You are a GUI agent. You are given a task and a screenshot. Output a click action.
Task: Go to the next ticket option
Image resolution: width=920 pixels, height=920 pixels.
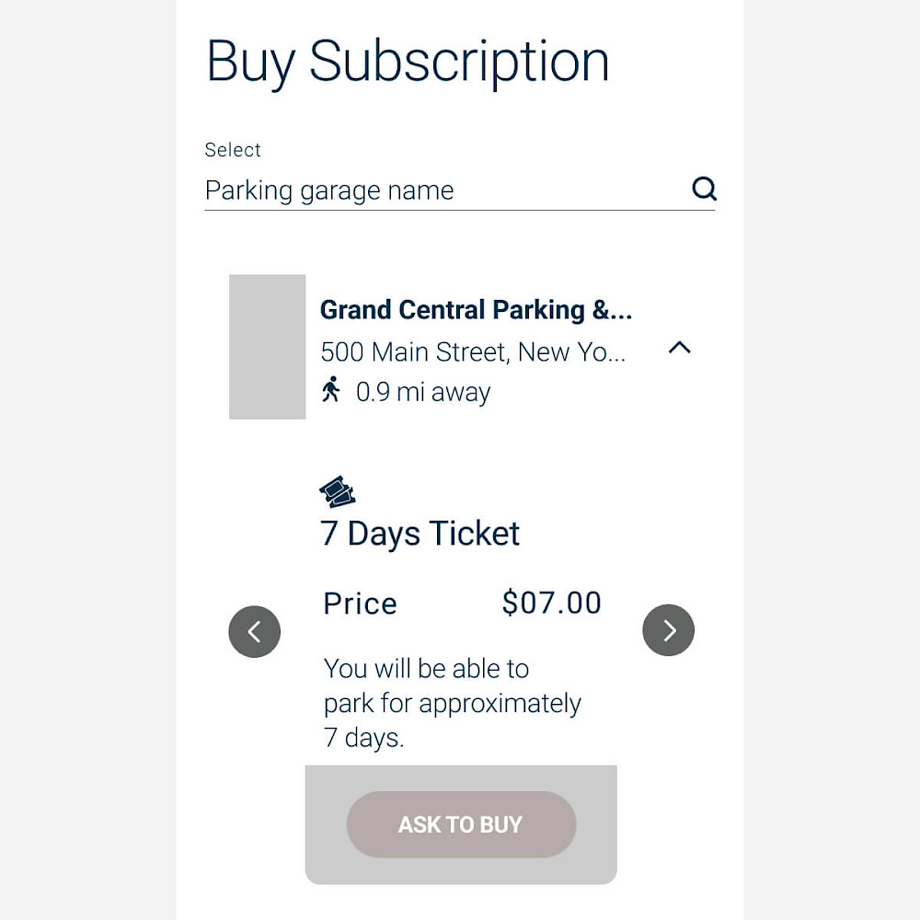(x=668, y=630)
